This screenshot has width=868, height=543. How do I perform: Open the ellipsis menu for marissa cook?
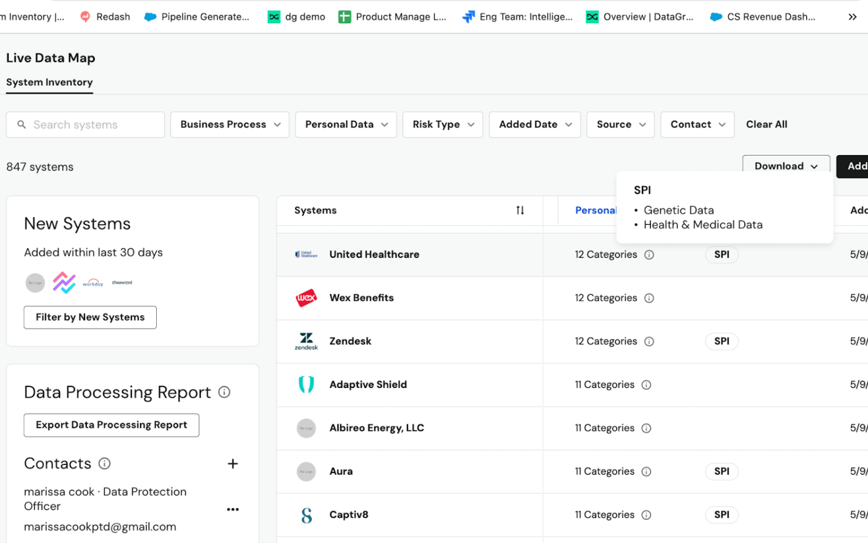(x=233, y=508)
